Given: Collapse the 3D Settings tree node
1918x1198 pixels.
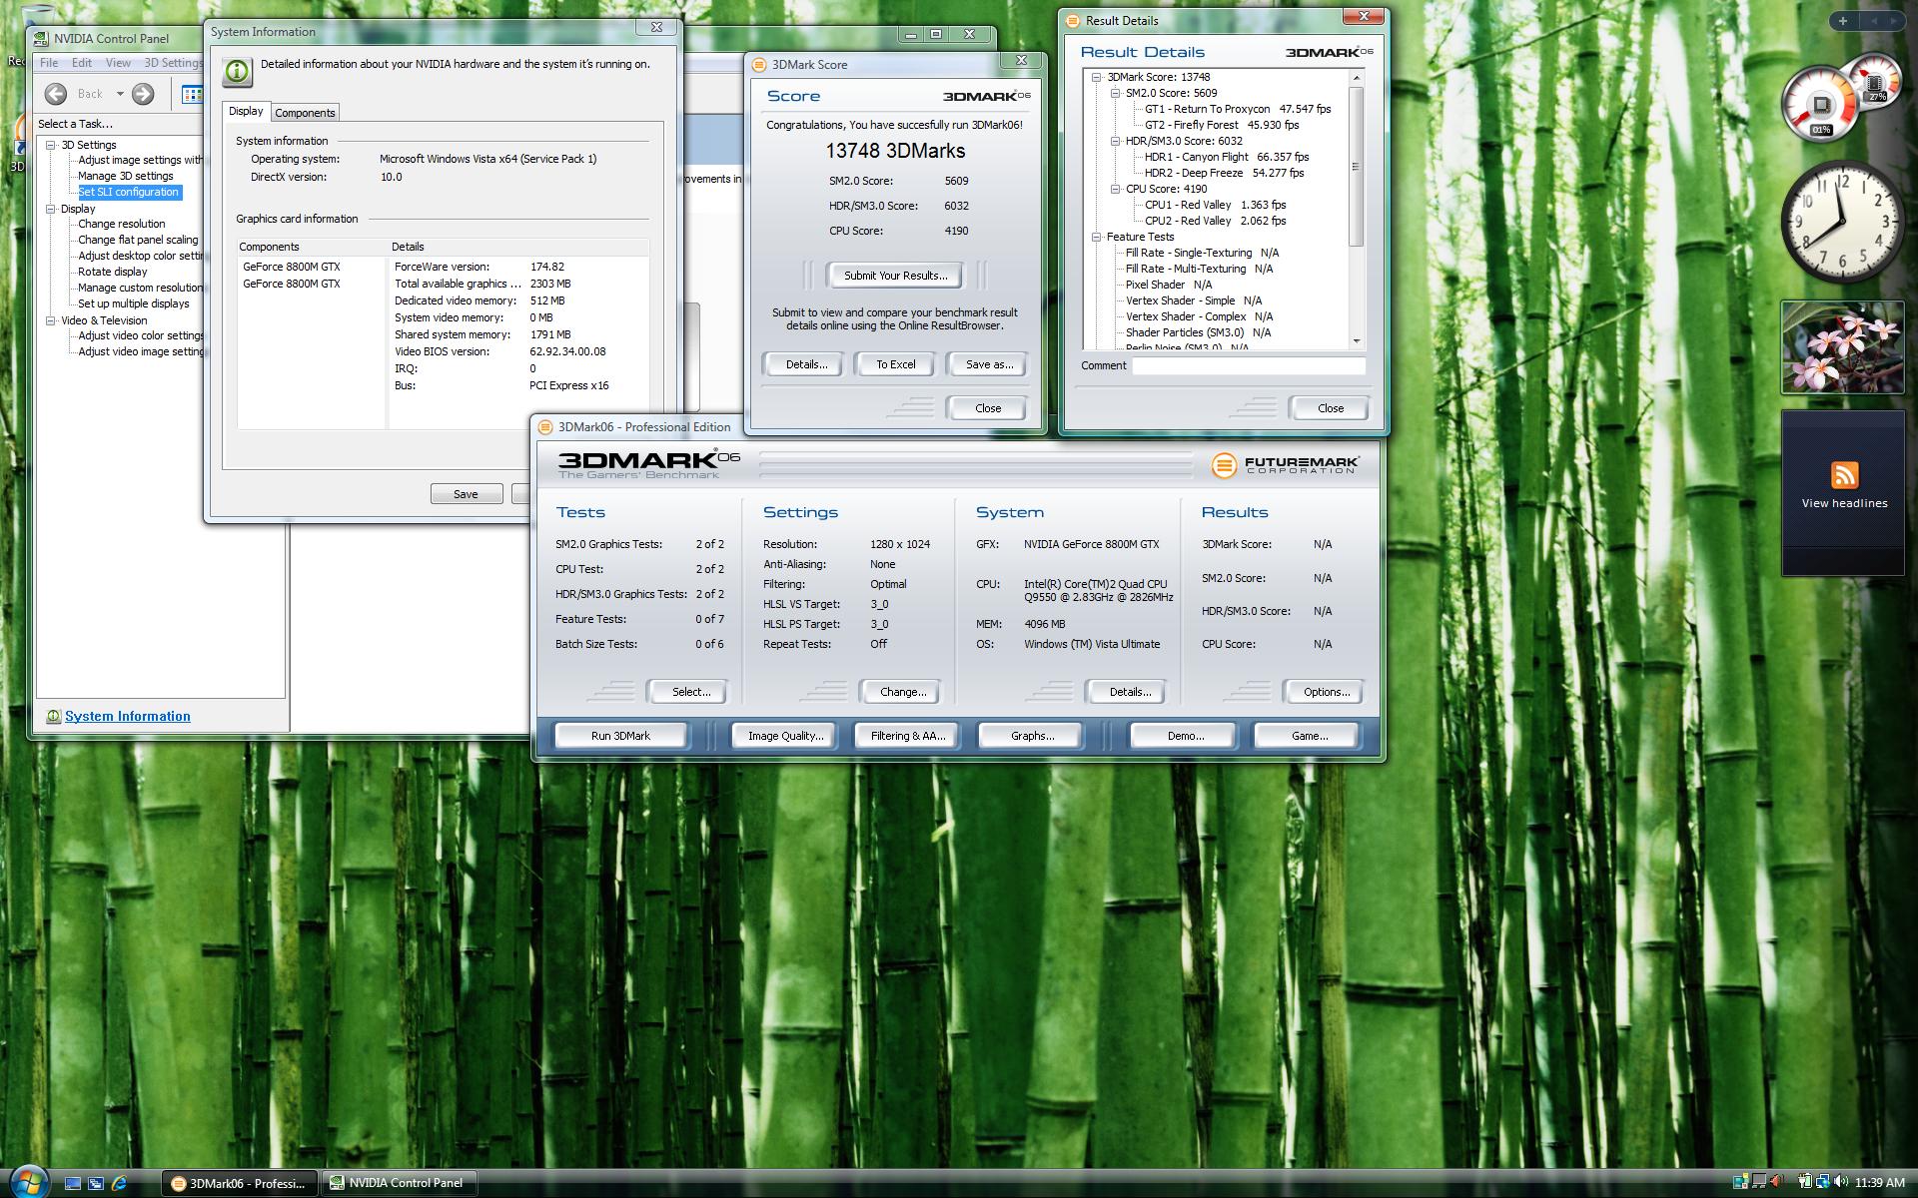Looking at the screenshot, I should point(51,145).
